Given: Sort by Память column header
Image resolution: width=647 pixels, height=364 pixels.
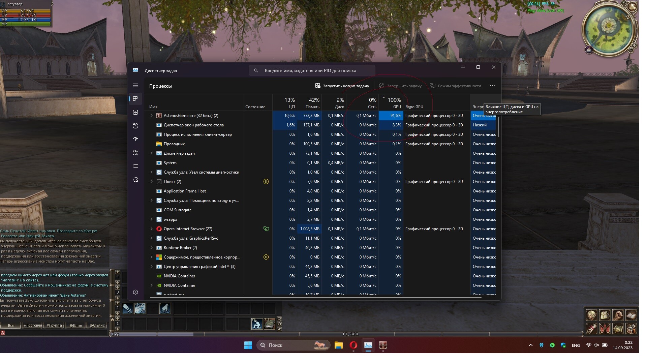Looking at the screenshot, I should [x=309, y=103].
